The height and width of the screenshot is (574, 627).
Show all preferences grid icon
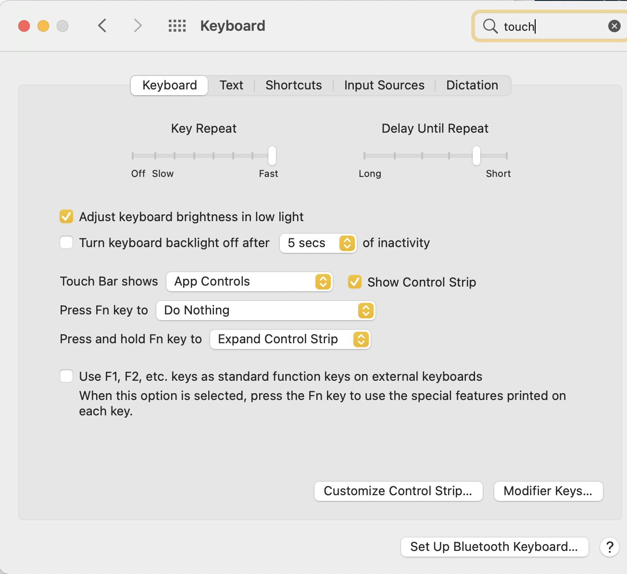coord(177,25)
